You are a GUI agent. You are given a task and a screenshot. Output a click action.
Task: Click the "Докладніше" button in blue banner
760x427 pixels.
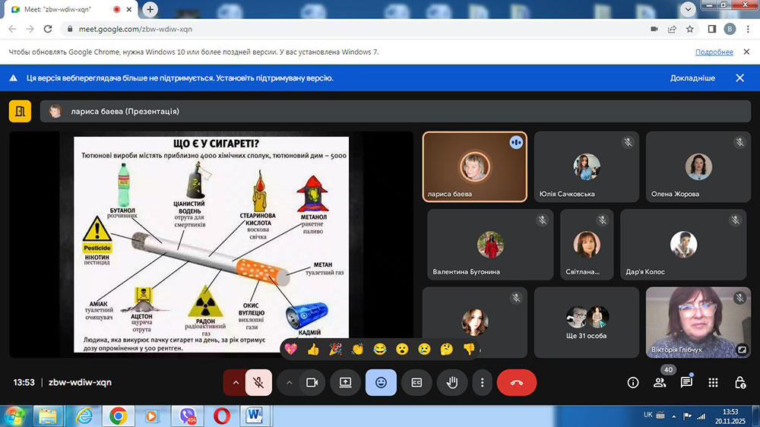(692, 78)
